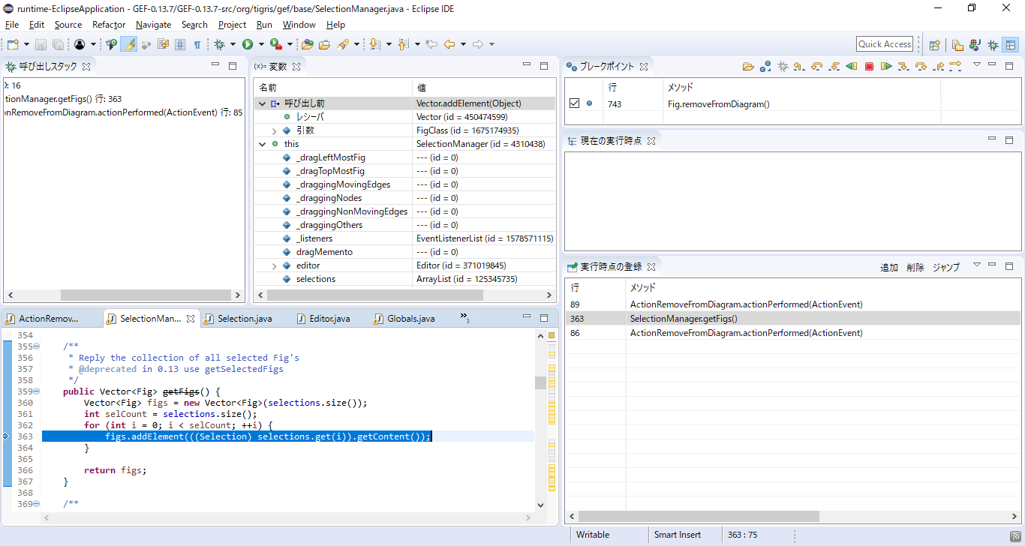This screenshot has width=1025, height=546.
Task: Open the File menu
Action: click(12, 25)
